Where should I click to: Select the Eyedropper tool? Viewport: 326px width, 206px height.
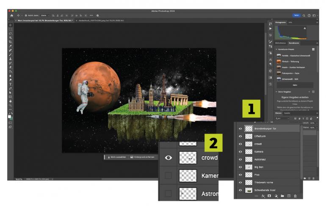[x=11, y=46]
